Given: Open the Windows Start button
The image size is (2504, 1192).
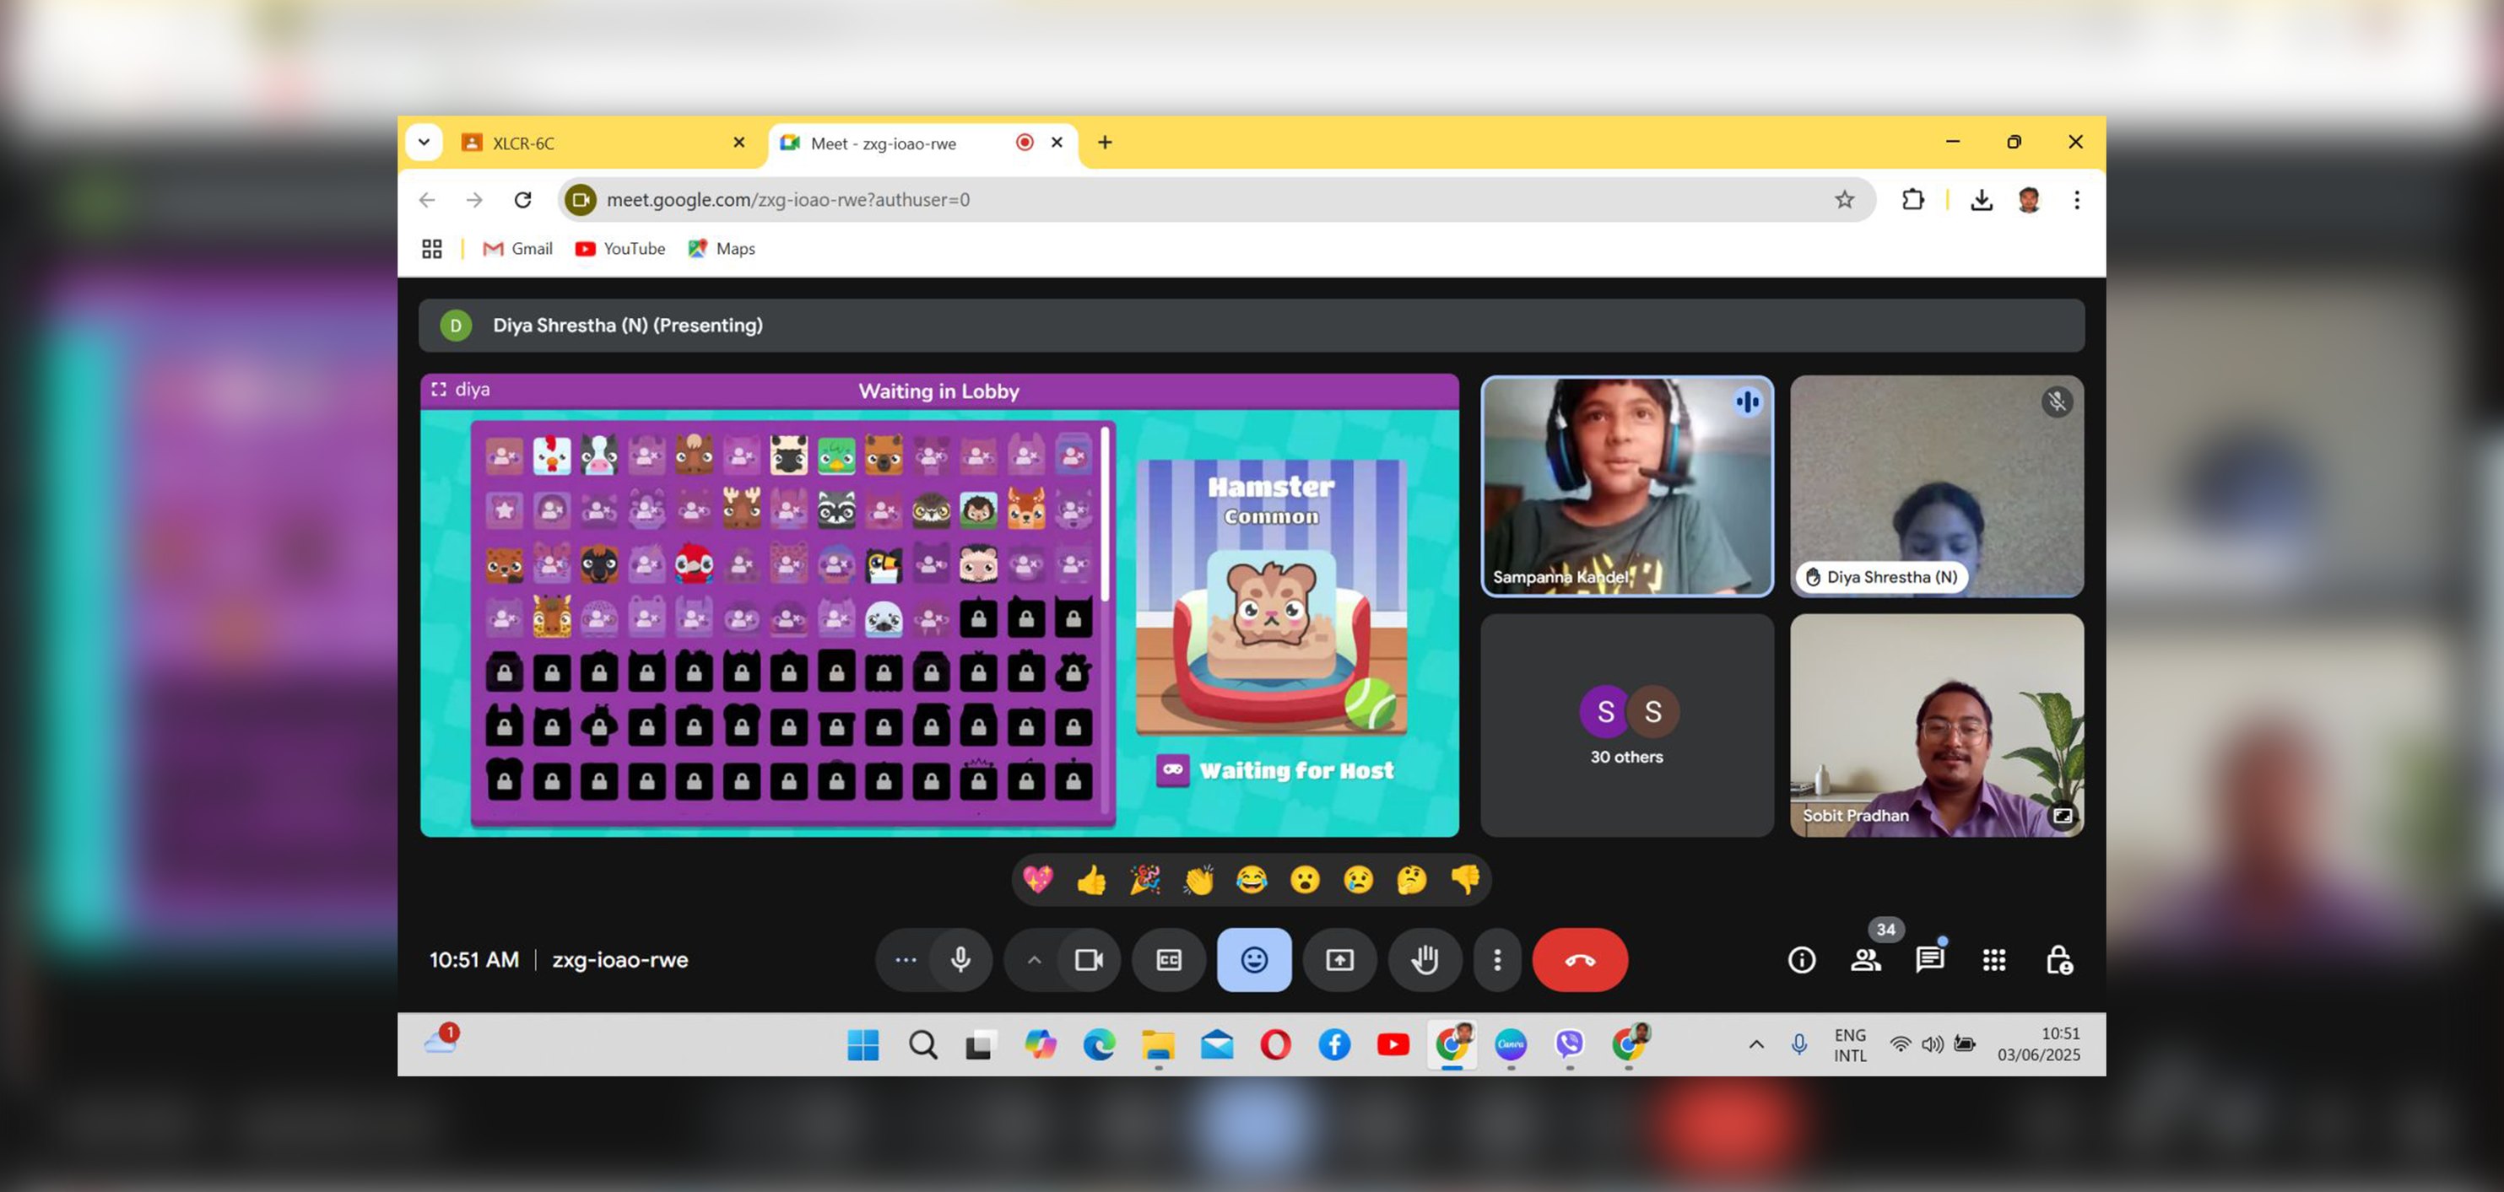Looking at the screenshot, I should pyautogui.click(x=863, y=1044).
